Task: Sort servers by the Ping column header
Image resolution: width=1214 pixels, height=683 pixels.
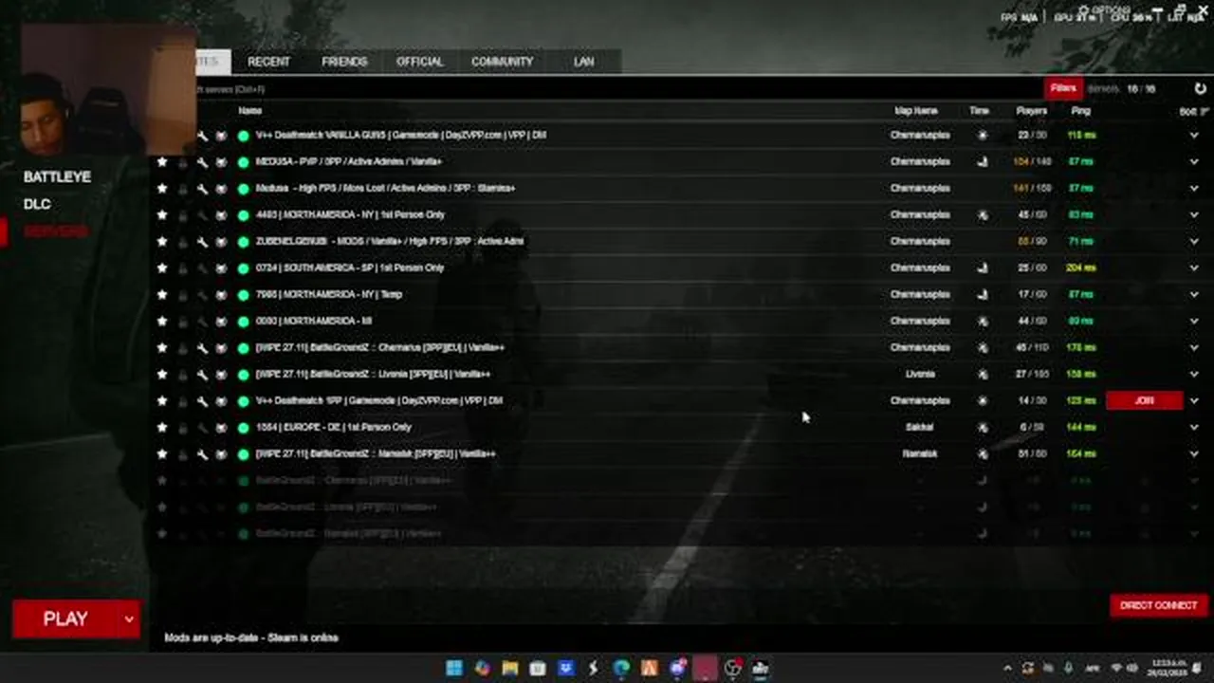Action: coord(1080,111)
